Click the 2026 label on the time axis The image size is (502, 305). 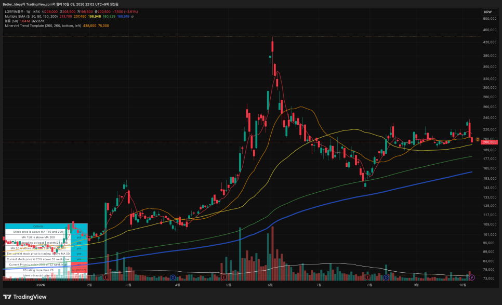41,285
